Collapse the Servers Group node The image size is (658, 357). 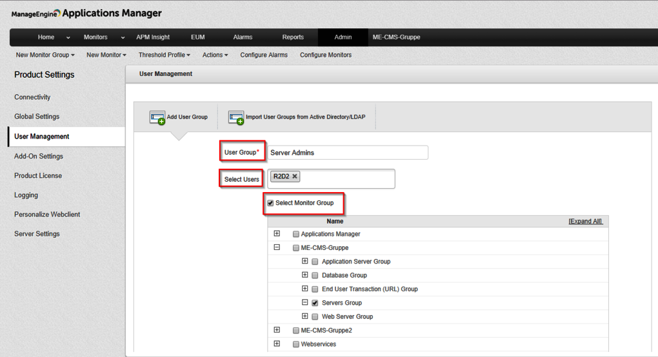point(305,302)
